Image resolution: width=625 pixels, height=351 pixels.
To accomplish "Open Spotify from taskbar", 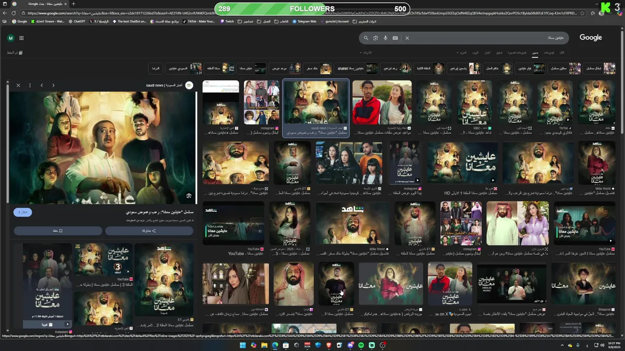I will [x=361, y=345].
